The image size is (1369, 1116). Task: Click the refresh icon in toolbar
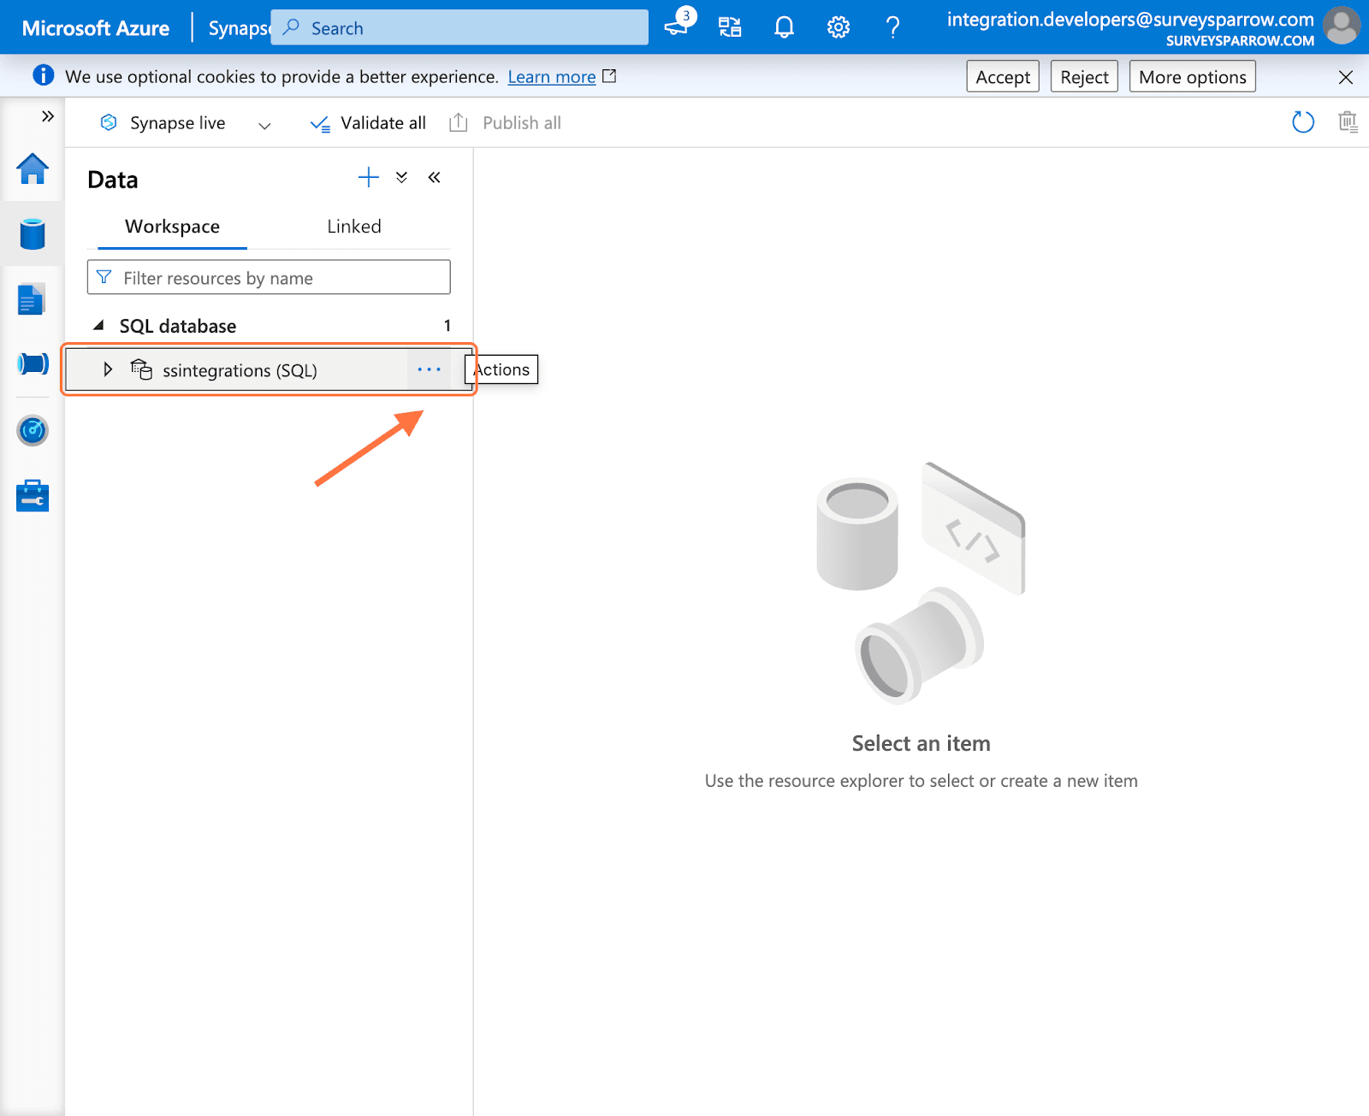click(1302, 122)
